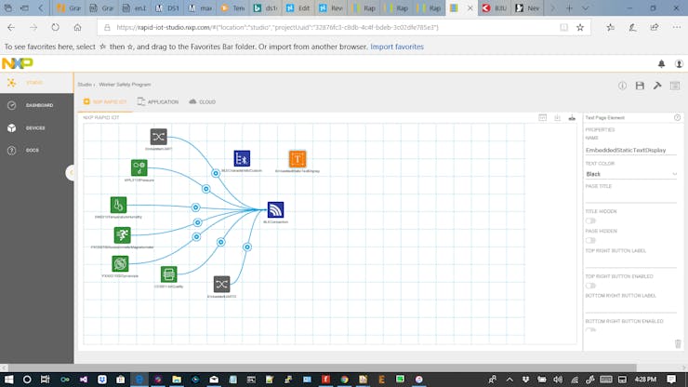Open the Docs sidebar item
Screen dimensions: 688x387
tap(37, 150)
